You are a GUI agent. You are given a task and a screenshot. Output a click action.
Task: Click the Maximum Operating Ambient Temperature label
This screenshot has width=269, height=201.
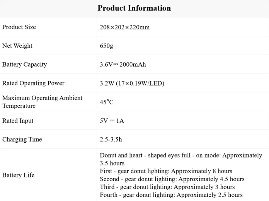[42, 102]
